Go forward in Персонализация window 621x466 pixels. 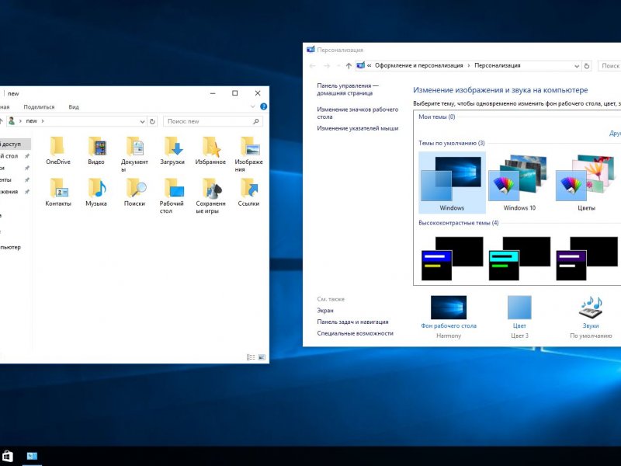tap(327, 66)
